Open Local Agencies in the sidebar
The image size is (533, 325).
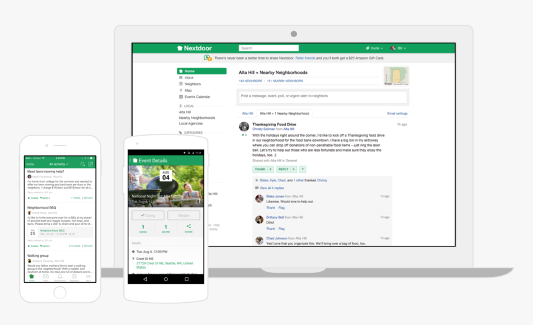(191, 124)
